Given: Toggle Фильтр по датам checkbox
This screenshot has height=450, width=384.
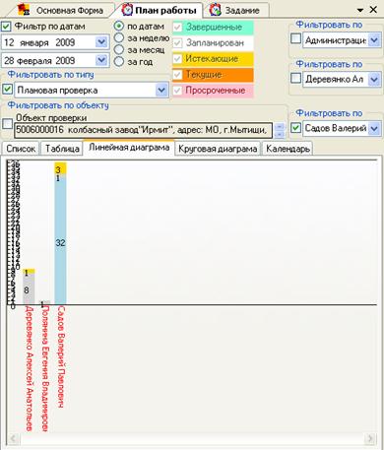Looking at the screenshot, I should click(6, 27).
